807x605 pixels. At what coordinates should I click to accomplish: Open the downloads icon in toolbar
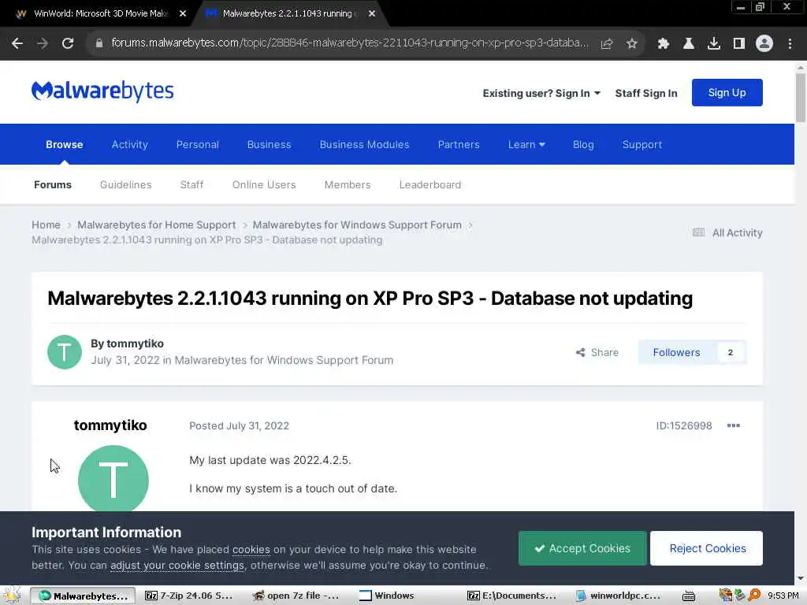(714, 44)
